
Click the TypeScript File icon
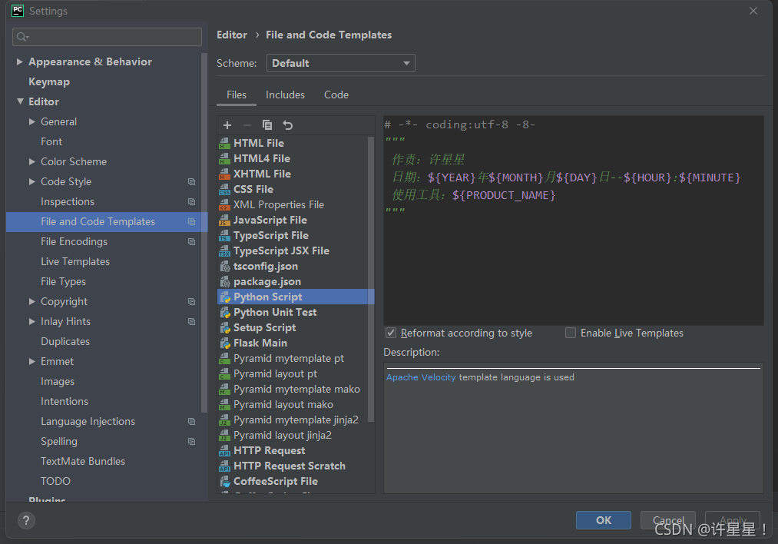pos(225,235)
